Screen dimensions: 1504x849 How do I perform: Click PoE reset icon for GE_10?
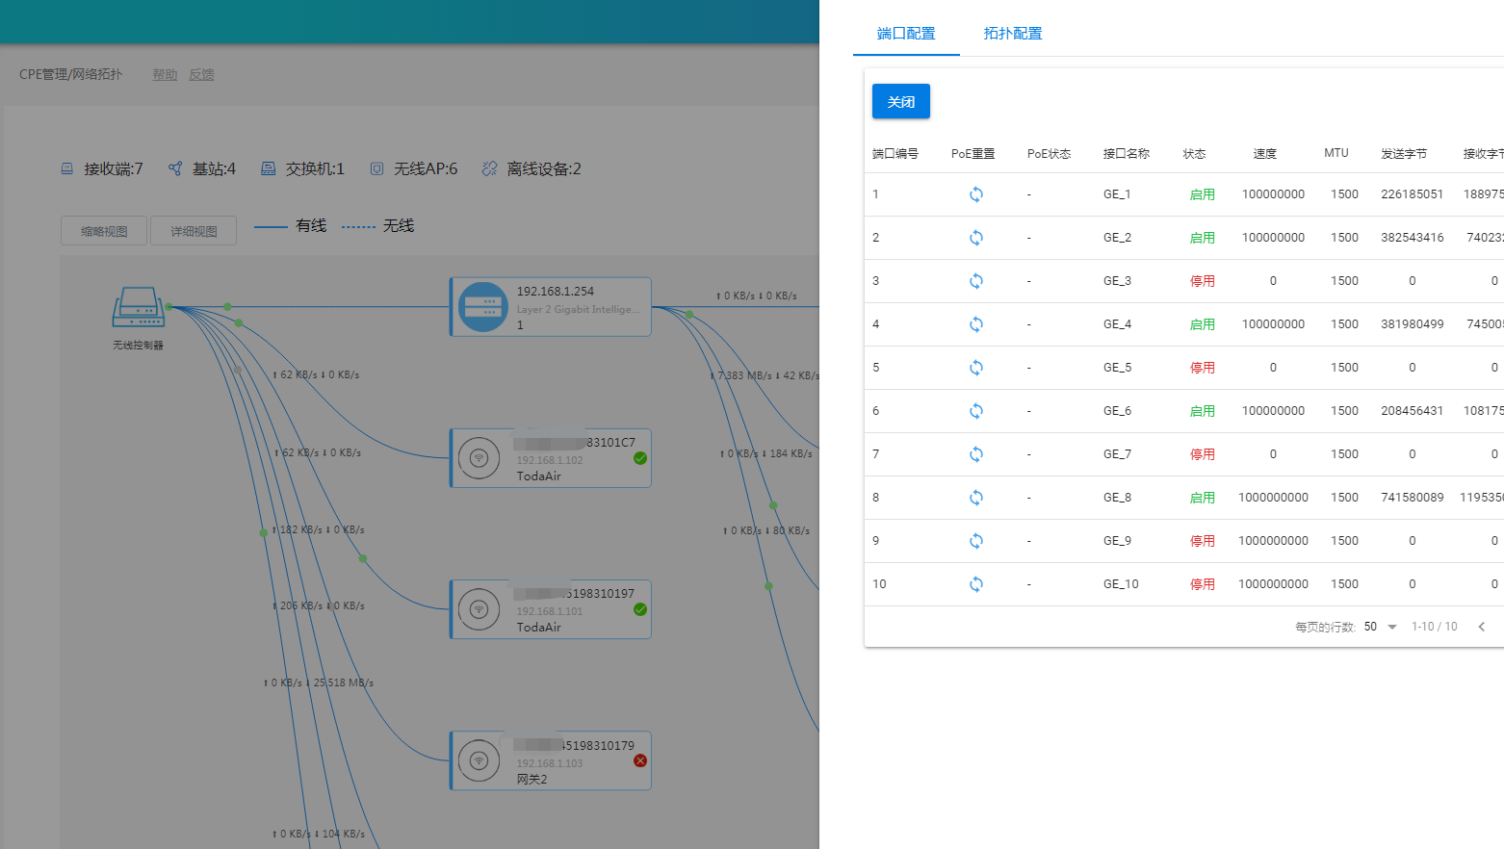975,584
